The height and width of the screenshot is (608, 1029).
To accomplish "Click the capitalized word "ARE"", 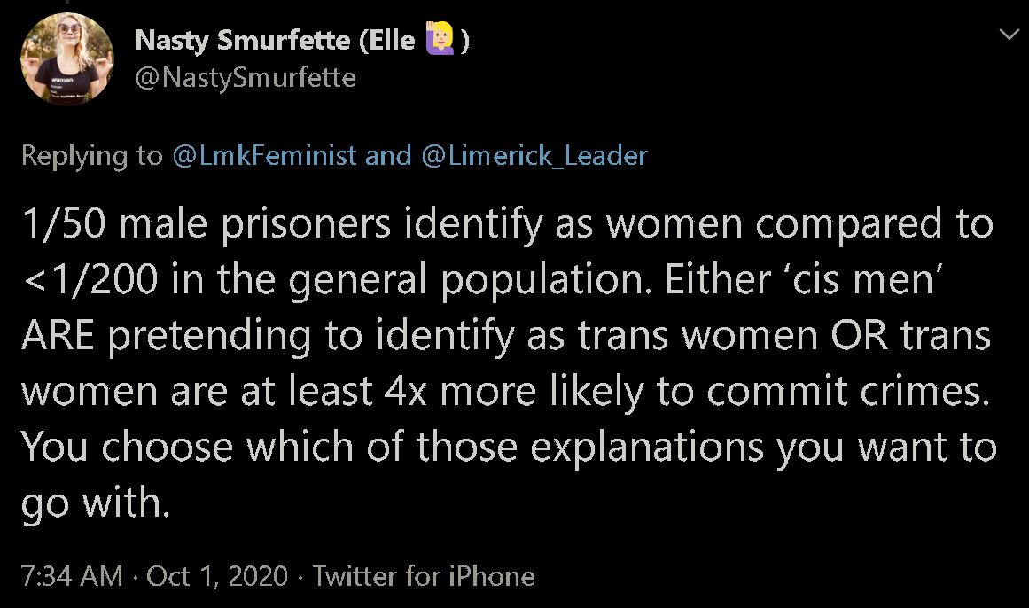I will pyautogui.click(x=56, y=337).
